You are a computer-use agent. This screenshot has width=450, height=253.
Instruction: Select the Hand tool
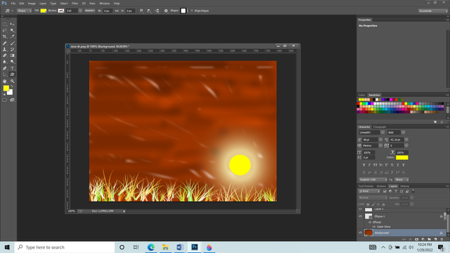tap(5, 82)
